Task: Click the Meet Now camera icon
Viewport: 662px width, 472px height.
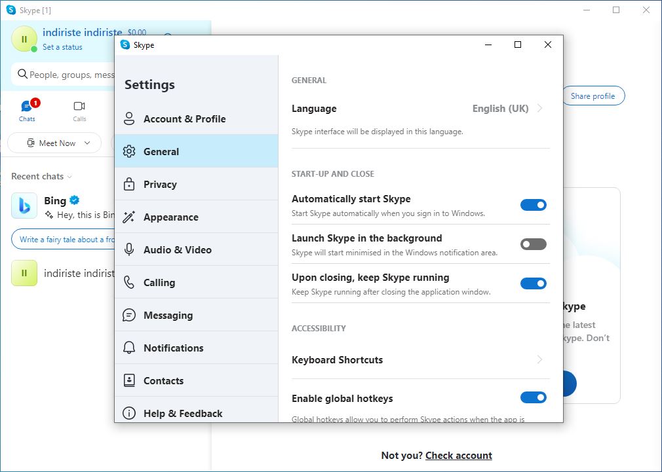Action: [30, 143]
